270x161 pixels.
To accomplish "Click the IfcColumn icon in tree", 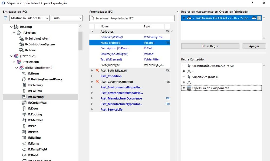I will pos(24,91).
